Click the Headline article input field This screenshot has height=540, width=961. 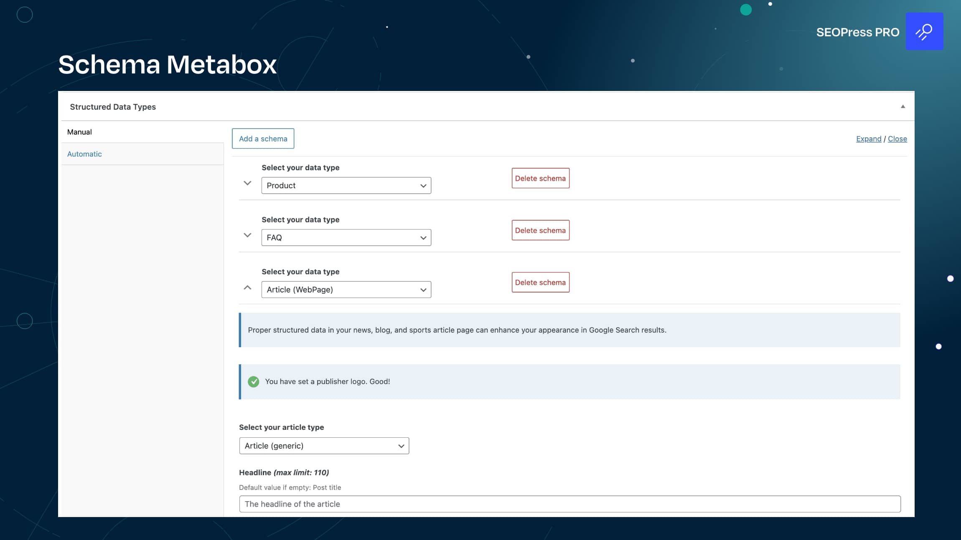coord(569,504)
